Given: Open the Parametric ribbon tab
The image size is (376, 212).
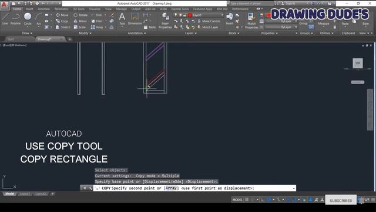Looking at the screenshot, I should pyautogui.click(x=61, y=9).
